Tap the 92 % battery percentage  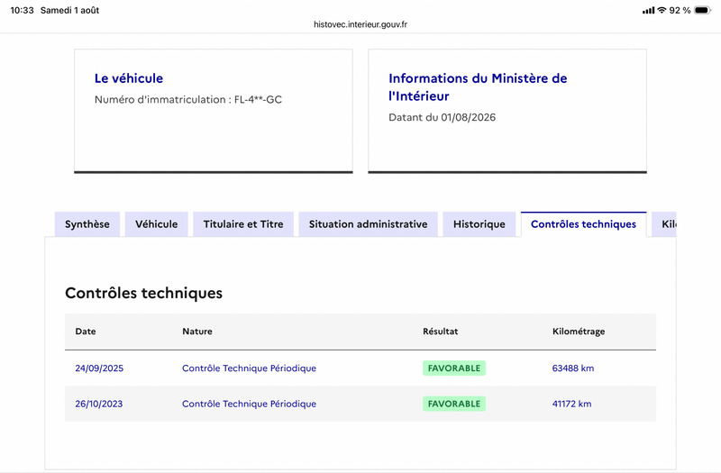(x=680, y=10)
